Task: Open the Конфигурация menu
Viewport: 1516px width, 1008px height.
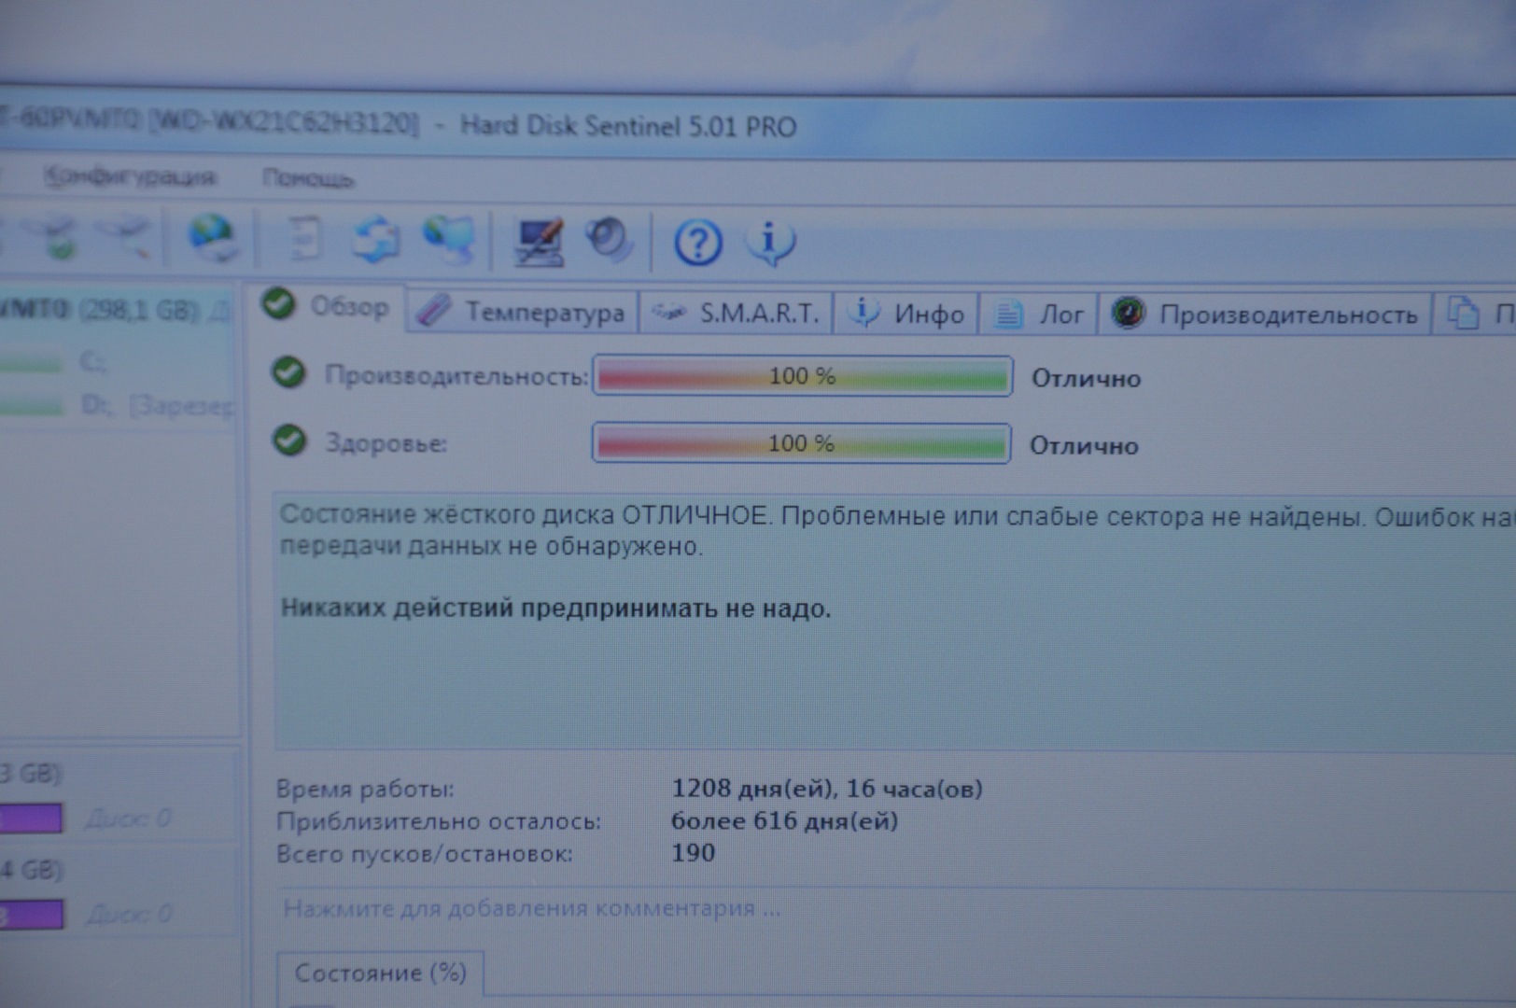Action: coord(131,176)
